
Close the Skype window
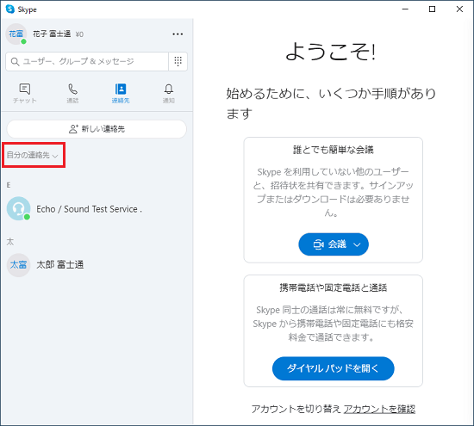click(x=459, y=9)
